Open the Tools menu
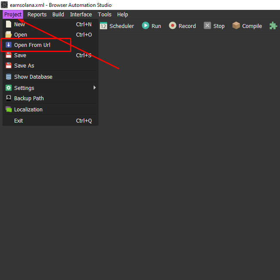 tap(104, 15)
